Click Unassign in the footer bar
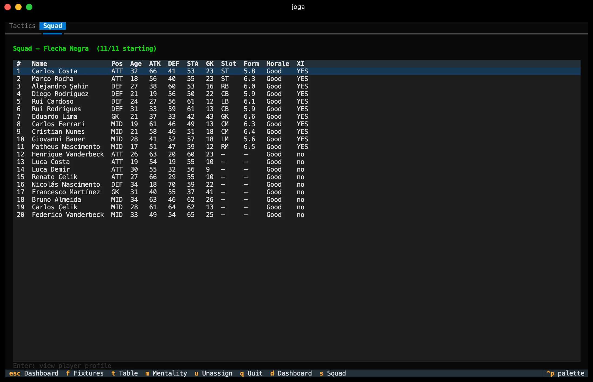The height and width of the screenshot is (382, 593). click(214, 373)
